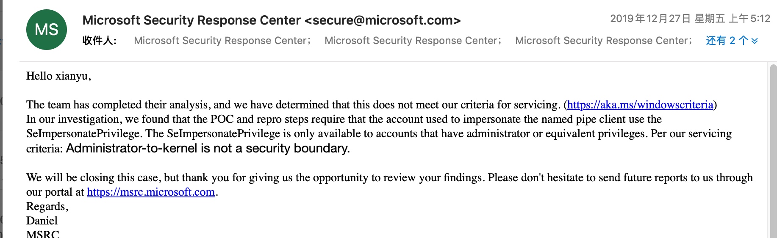The width and height of the screenshot is (777, 238).
Task: Click the message body vertical scrollbar
Action: [773, 148]
